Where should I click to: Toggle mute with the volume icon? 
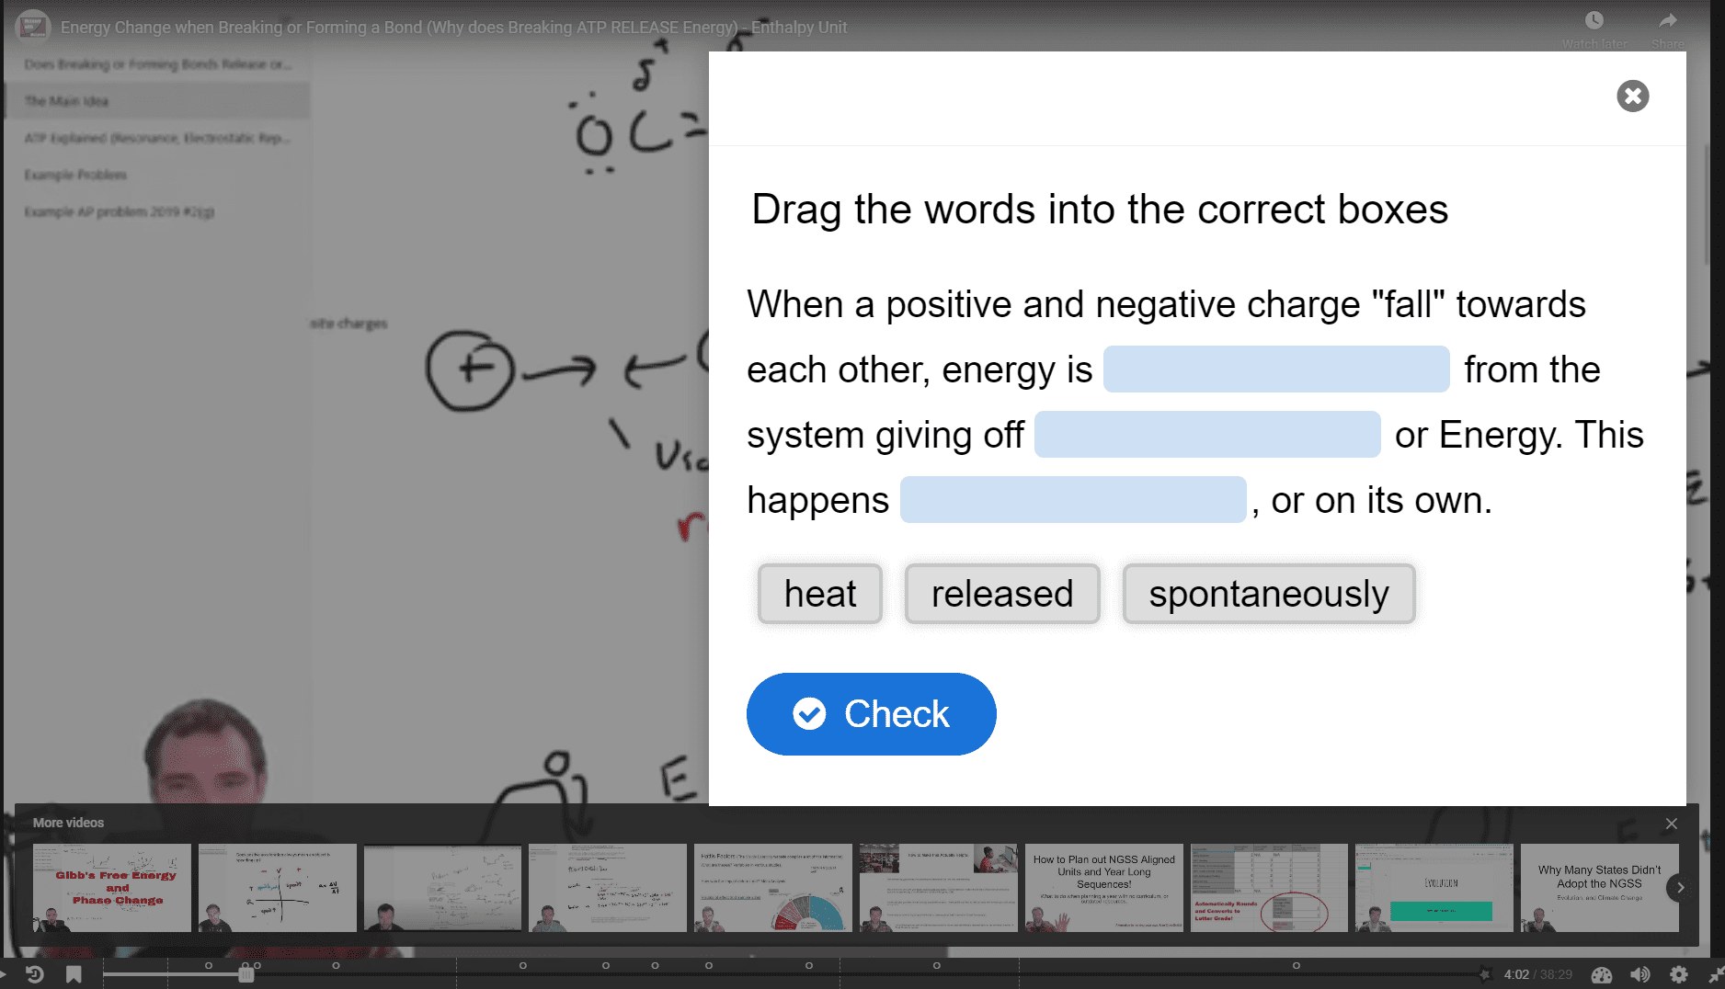click(x=1640, y=974)
